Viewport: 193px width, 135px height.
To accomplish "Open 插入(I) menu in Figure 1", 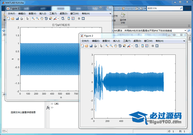I will point(43,13).
